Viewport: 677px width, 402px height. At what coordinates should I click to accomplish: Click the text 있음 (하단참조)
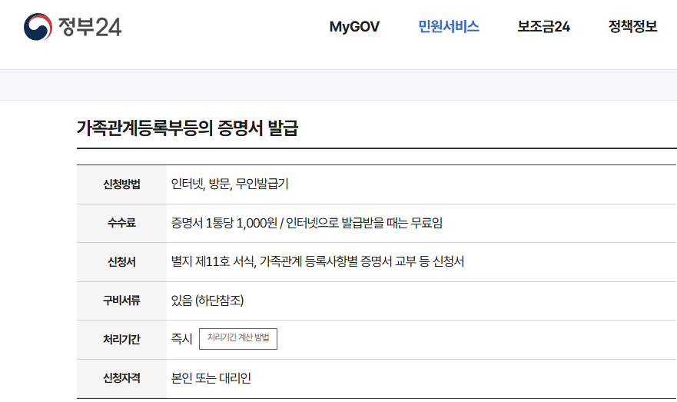(207, 301)
